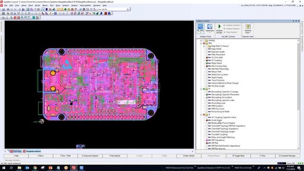Click the HL_DRC analysis tool icon
Screen dimensions: 304x171
pos(200,28)
